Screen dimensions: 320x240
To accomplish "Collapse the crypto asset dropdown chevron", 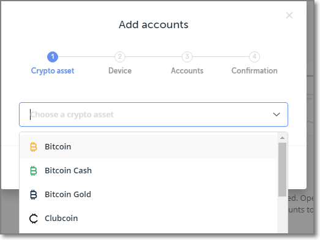I will point(277,114).
